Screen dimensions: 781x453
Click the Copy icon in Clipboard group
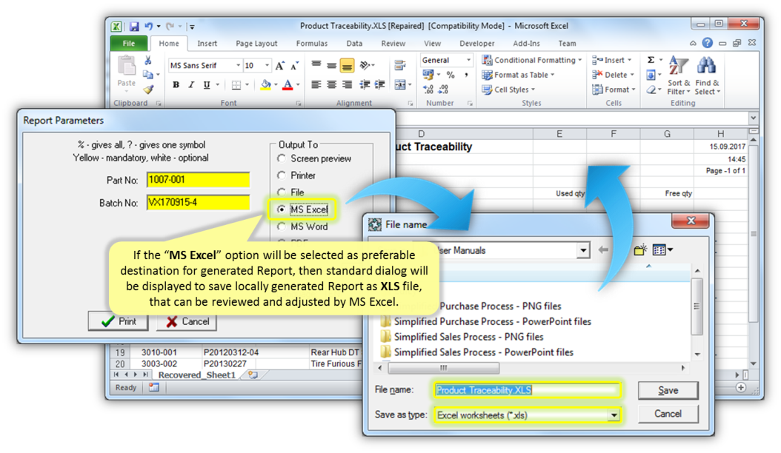point(148,75)
